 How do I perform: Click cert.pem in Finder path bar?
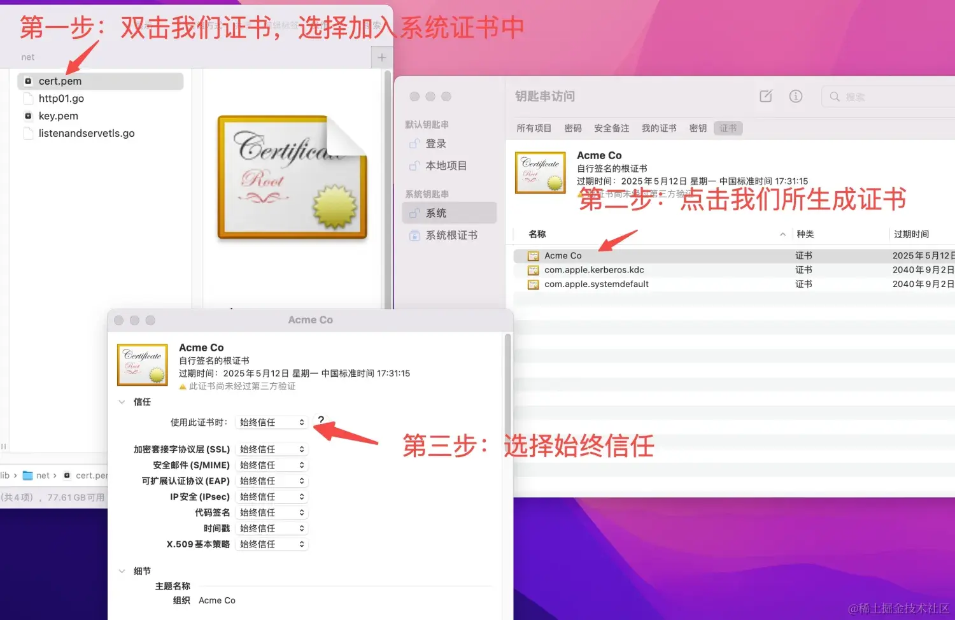[x=86, y=476]
